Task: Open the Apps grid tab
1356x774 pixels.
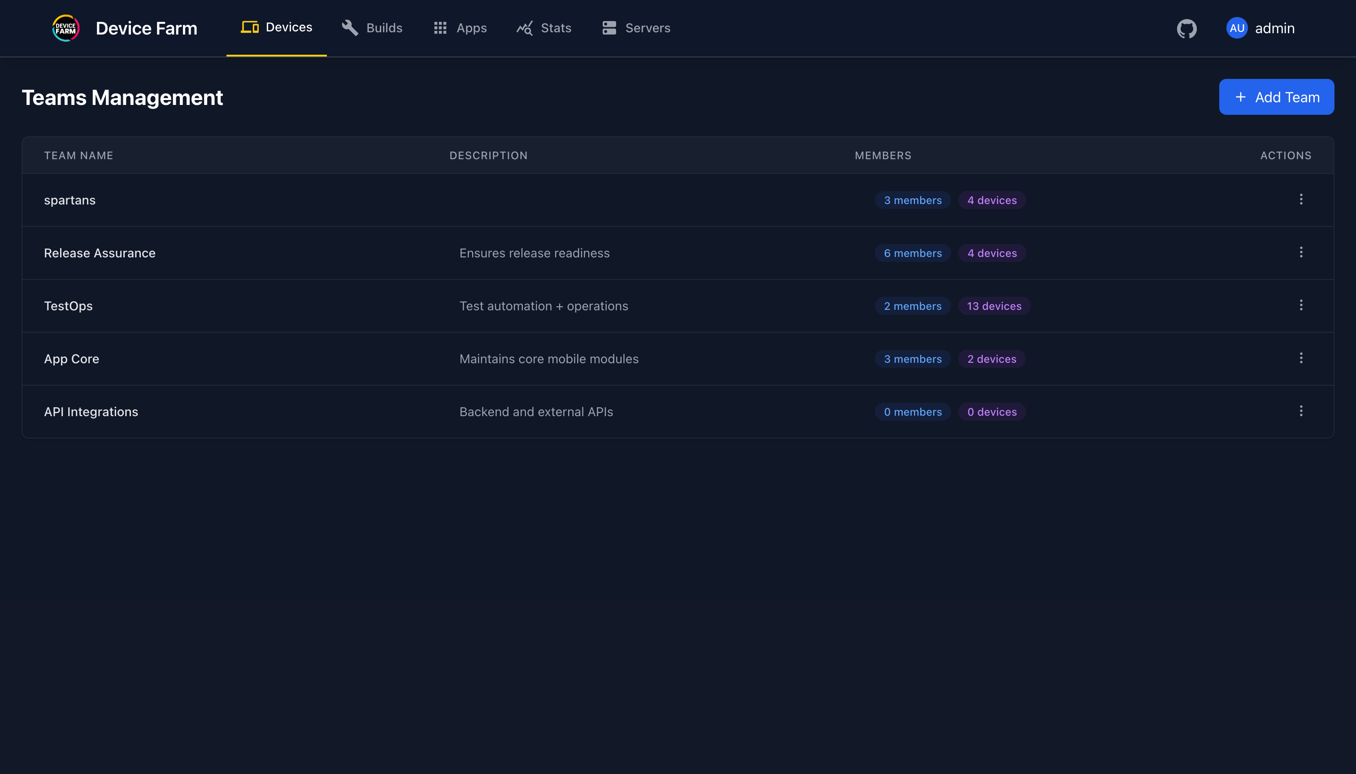Action: [461, 28]
